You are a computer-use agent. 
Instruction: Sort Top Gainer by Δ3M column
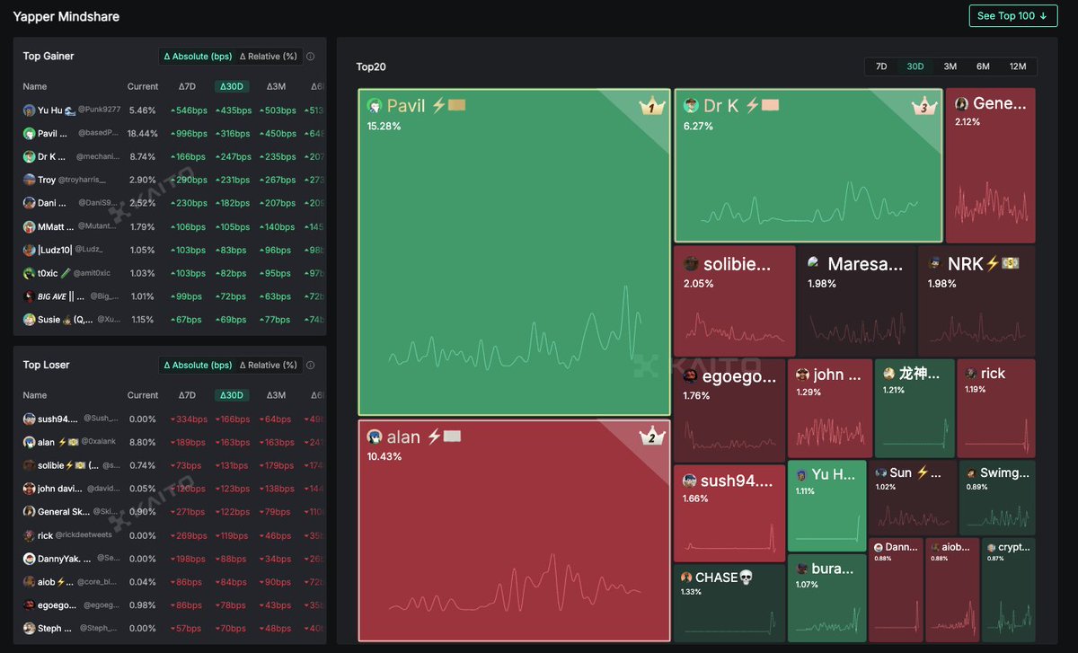point(277,87)
